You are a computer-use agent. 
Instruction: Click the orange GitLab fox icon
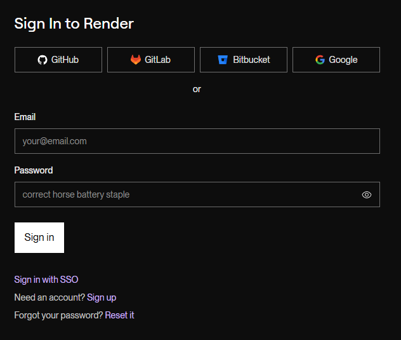pyautogui.click(x=136, y=60)
